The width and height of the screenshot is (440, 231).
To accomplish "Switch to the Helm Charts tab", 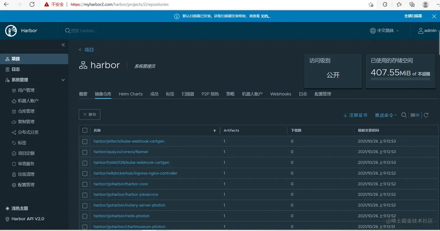I will pos(131,94).
